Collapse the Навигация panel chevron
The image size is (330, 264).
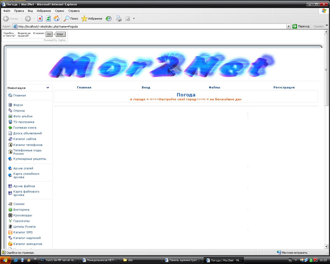(48, 88)
